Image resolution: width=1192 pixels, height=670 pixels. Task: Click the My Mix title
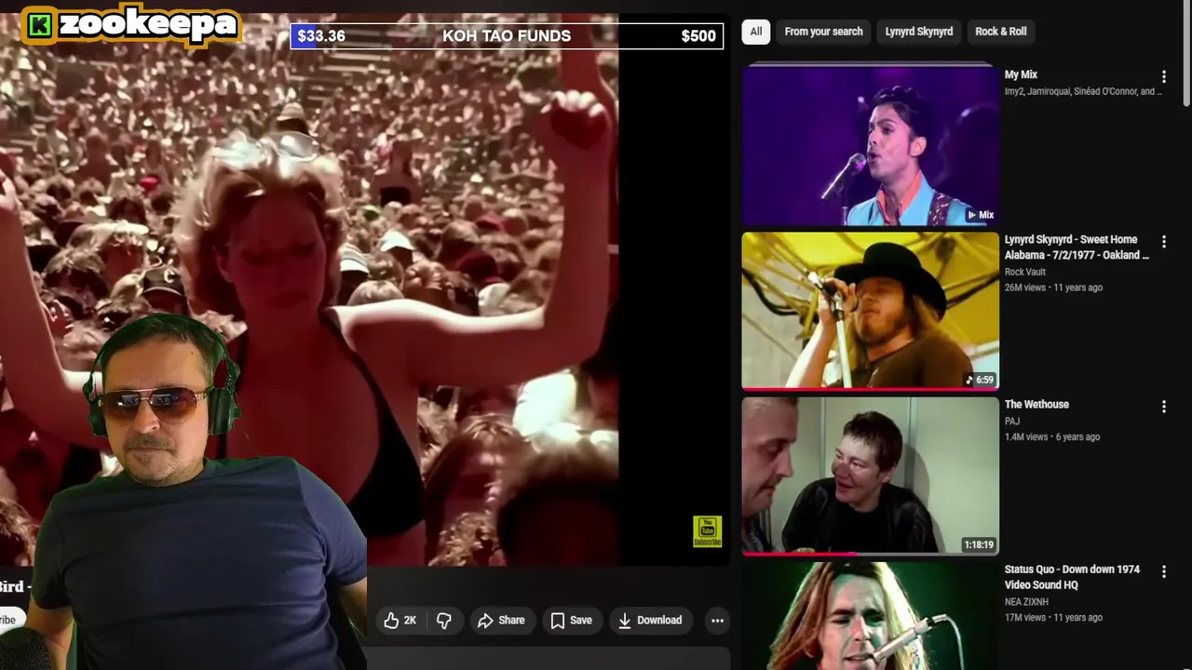pyautogui.click(x=1021, y=74)
